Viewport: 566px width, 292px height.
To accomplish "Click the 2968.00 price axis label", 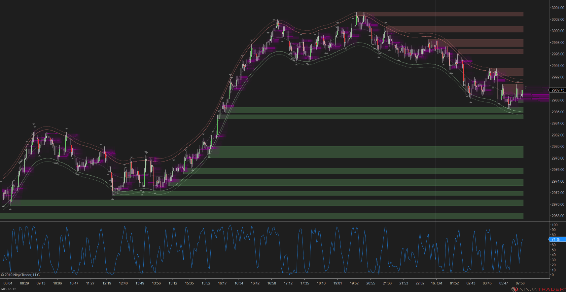I will coord(558,216).
